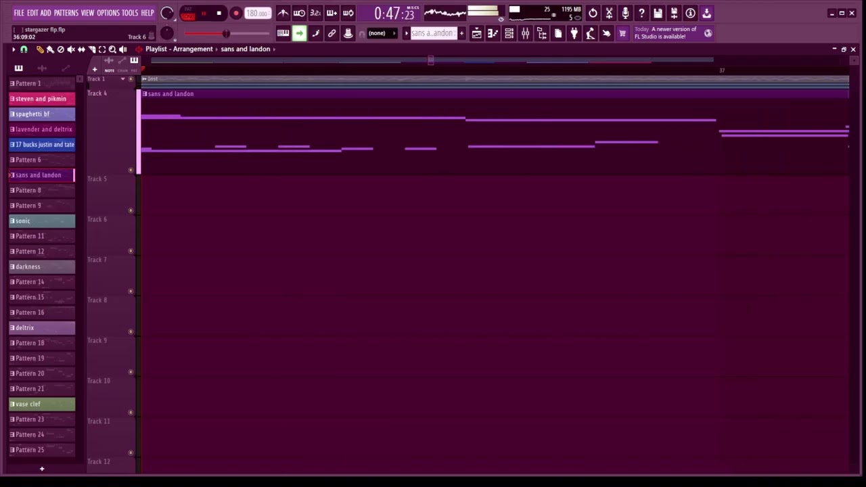Open the browser tree icon
The width and height of the screenshot is (866, 487).
542,33
